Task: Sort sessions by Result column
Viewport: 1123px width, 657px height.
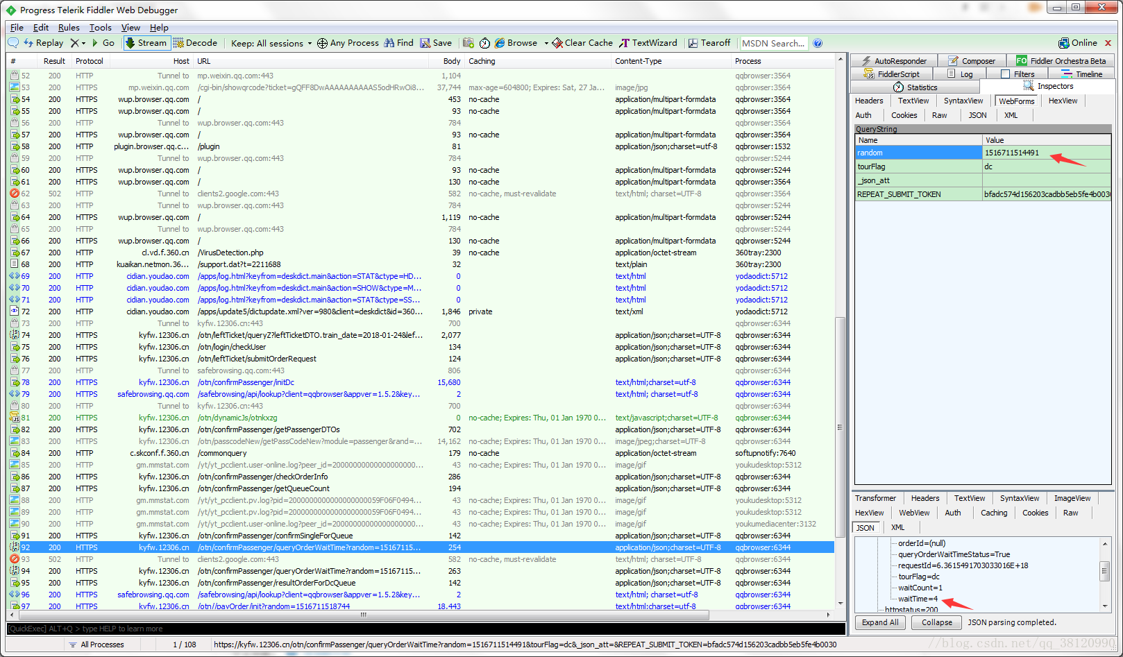Action: click(54, 61)
